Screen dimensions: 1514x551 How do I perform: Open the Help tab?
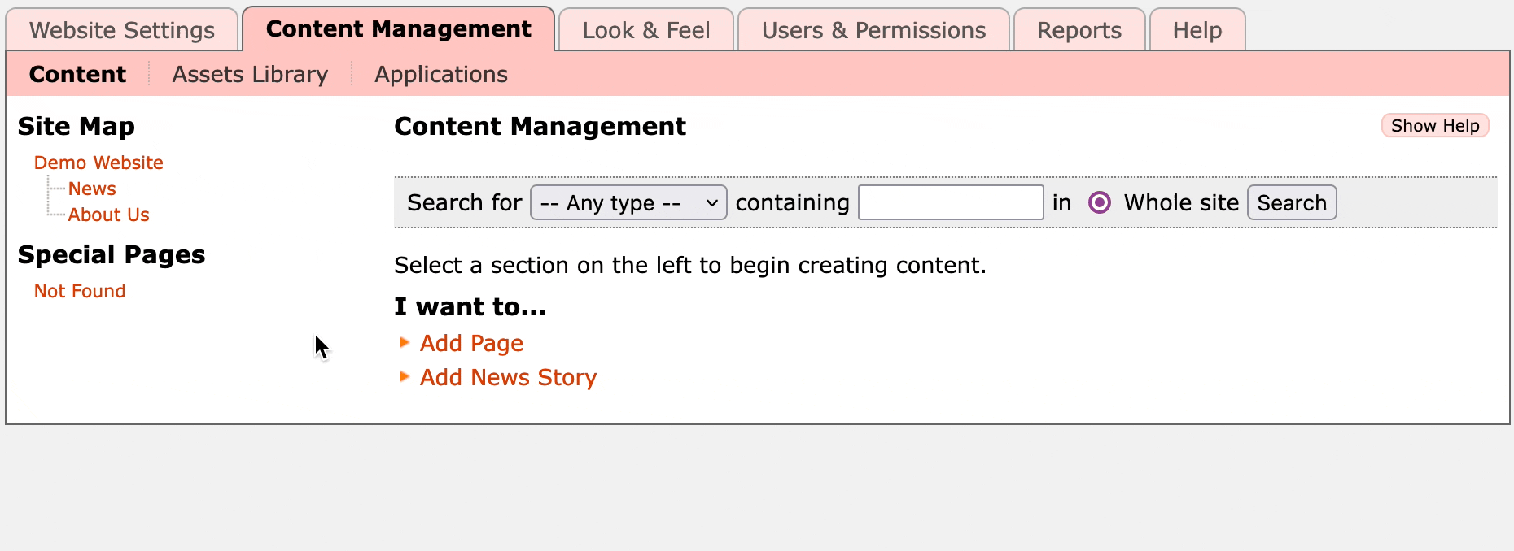[x=1197, y=30]
